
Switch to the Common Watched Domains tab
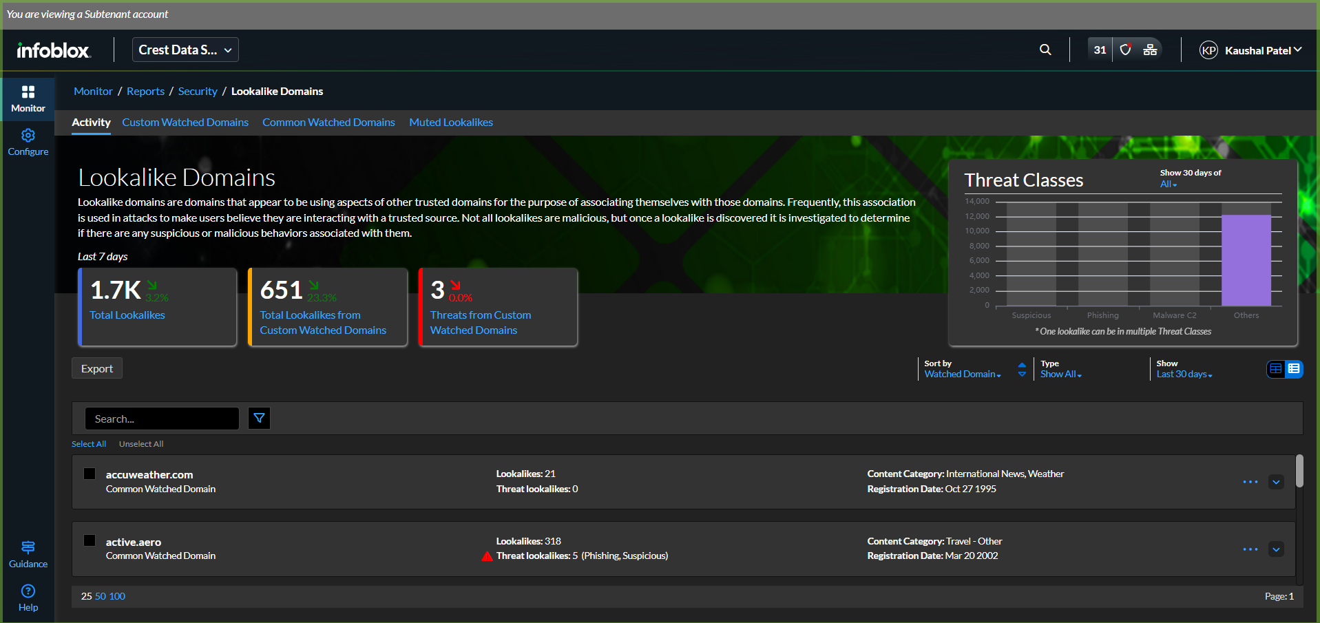point(328,123)
